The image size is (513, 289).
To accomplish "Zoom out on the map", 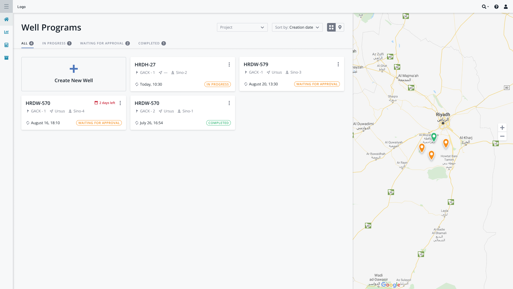I will tap(502, 136).
